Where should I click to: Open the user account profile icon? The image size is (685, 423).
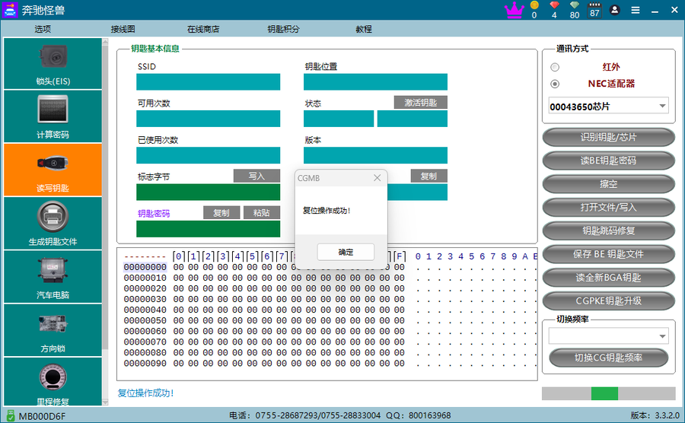pos(614,10)
